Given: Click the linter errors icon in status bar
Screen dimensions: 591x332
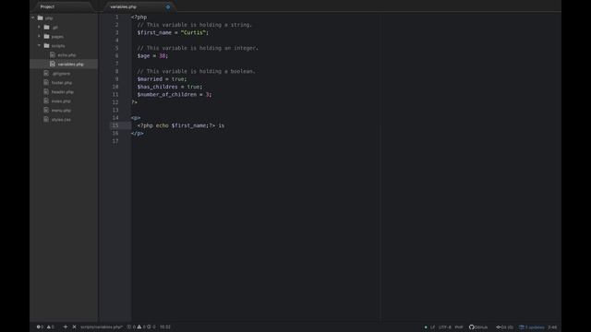Looking at the screenshot, I should coord(40,326).
